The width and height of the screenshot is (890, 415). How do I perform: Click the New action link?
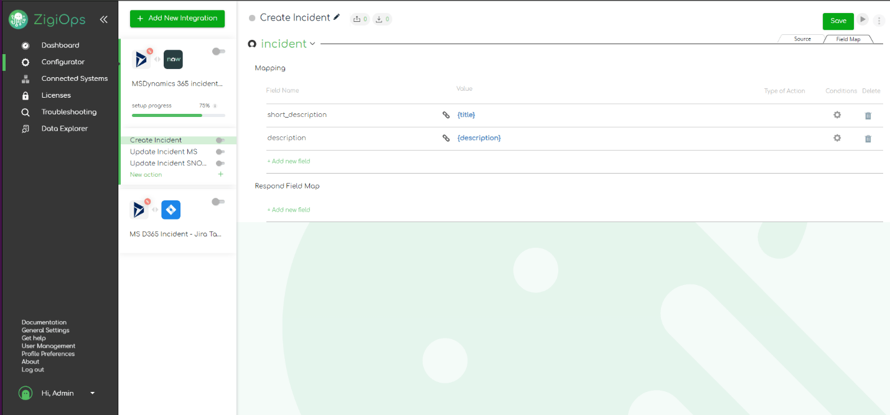click(x=146, y=175)
